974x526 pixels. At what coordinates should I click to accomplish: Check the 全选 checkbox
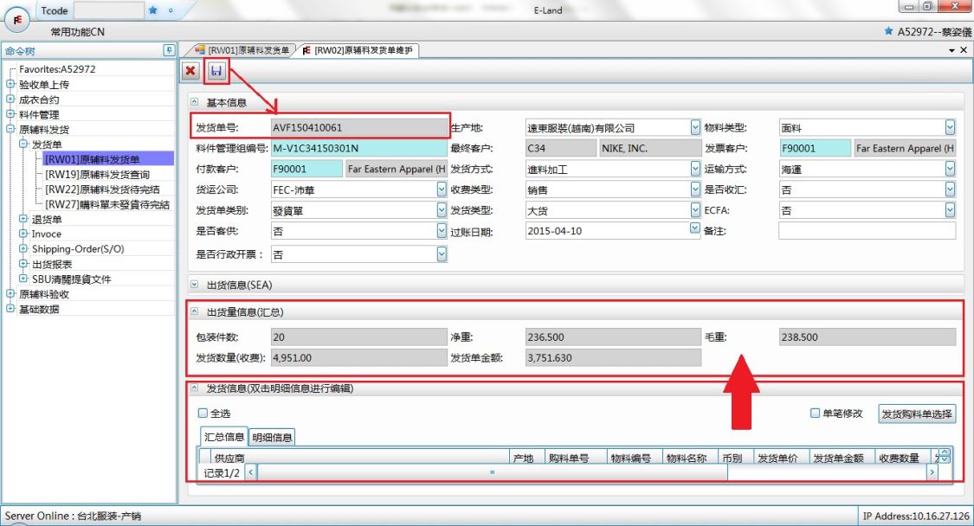point(203,414)
